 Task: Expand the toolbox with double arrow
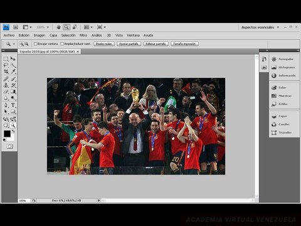(x=3, y=50)
